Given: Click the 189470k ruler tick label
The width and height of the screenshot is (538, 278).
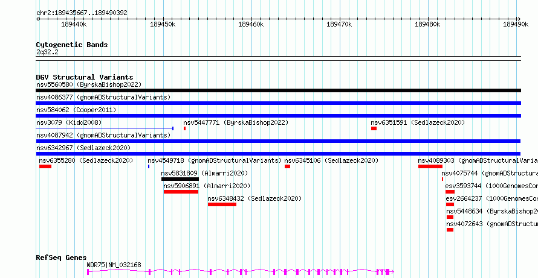Looking at the screenshot, I should click(339, 24).
